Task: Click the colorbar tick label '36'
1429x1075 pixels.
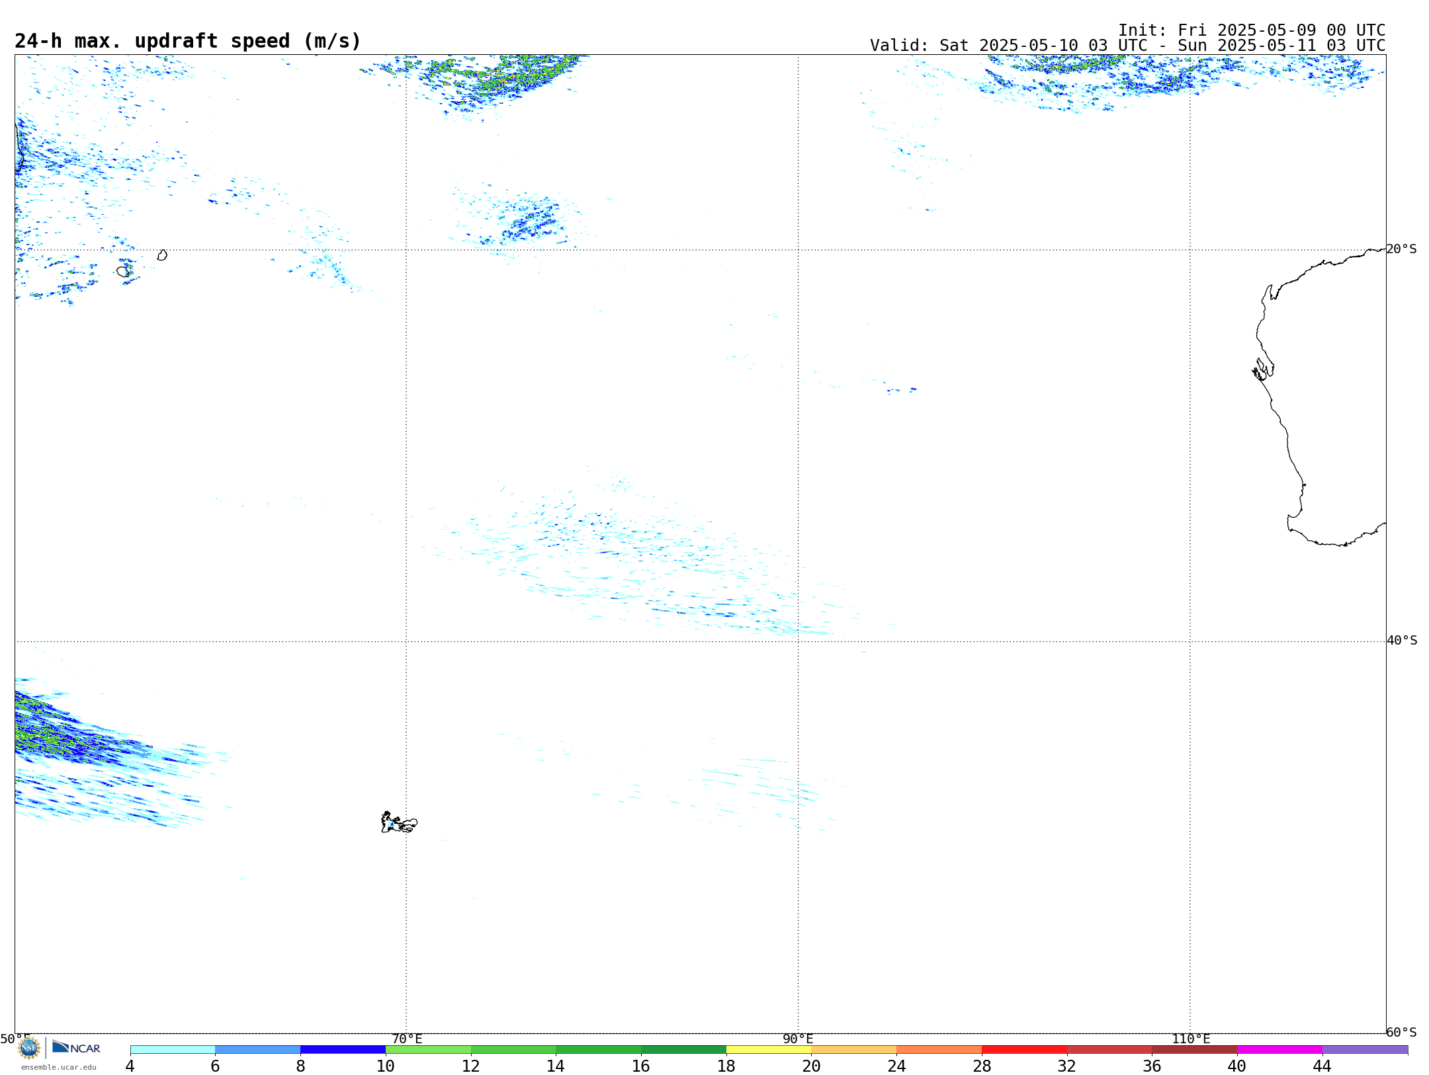Action: (1152, 1066)
